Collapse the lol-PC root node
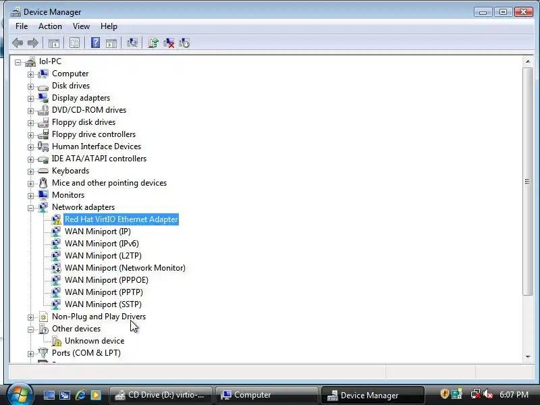The image size is (540, 405). [18, 62]
